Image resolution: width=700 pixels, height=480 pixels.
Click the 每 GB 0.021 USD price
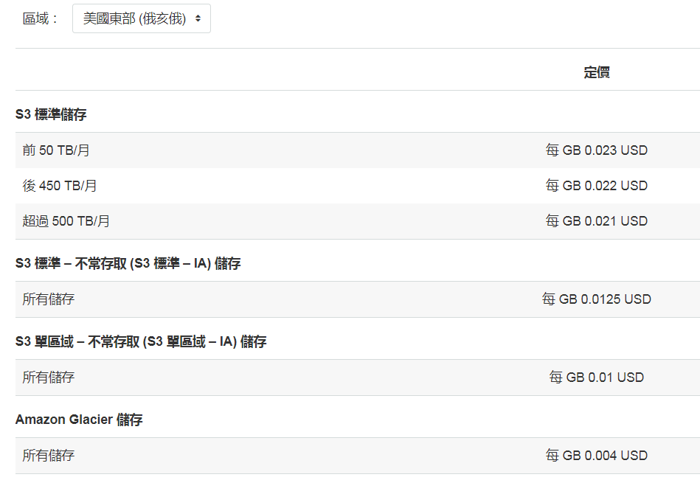point(597,221)
